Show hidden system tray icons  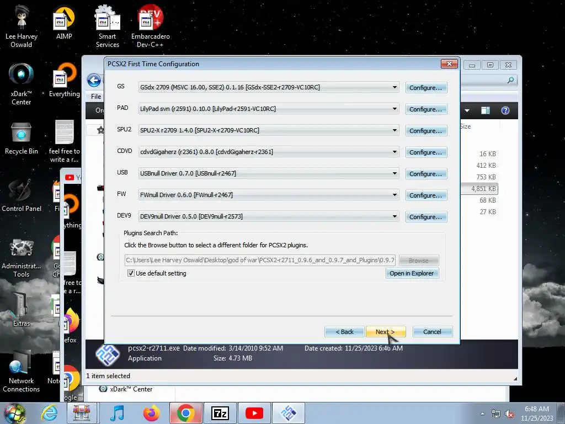click(x=482, y=414)
